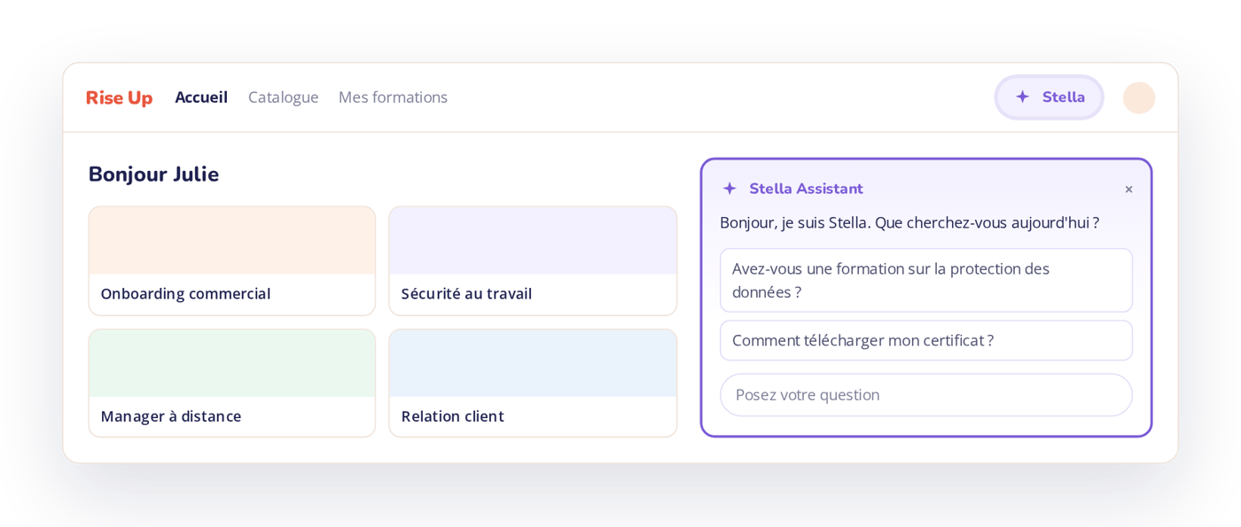The image size is (1241, 527).
Task: Close the Stella Assistant panel
Action: pyautogui.click(x=1128, y=190)
